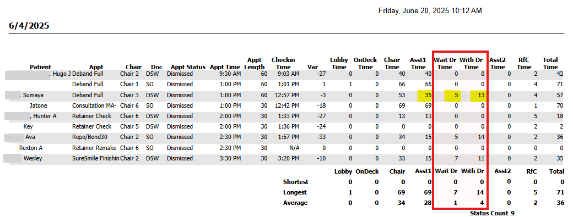Click the highlighted With Dr value 13

pos(479,96)
